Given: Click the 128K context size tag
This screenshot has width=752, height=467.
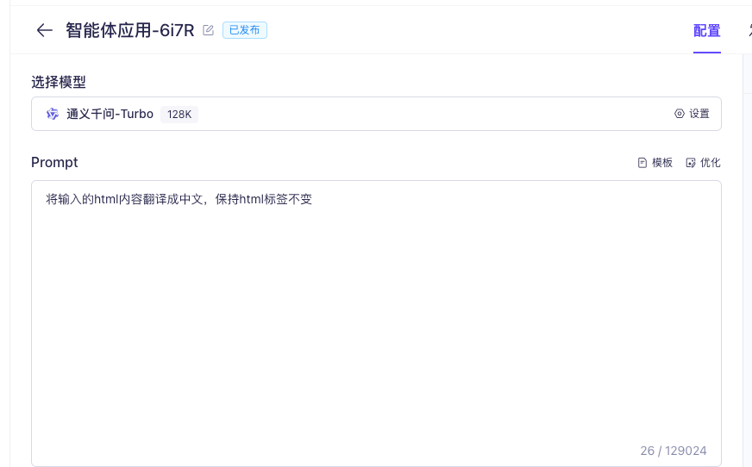Looking at the screenshot, I should pyautogui.click(x=179, y=115).
